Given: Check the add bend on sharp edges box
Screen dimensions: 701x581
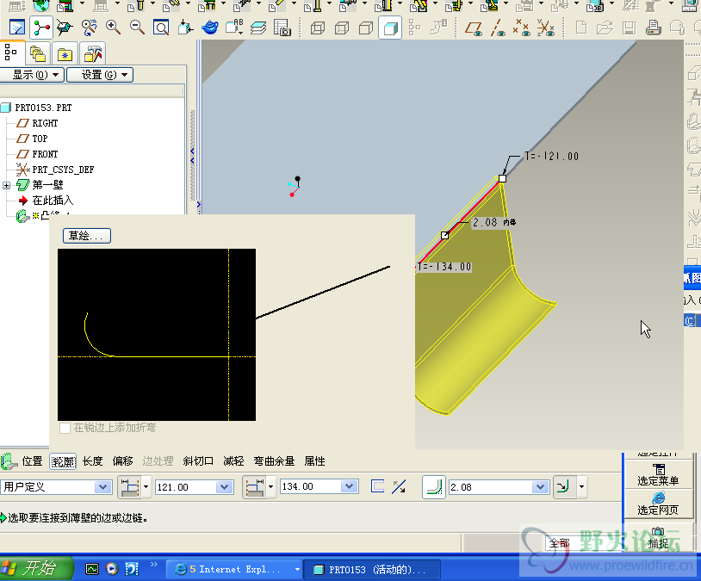Looking at the screenshot, I should [65, 428].
